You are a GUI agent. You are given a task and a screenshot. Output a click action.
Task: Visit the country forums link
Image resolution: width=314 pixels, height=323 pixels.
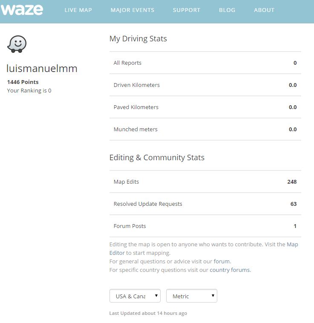[230, 270]
